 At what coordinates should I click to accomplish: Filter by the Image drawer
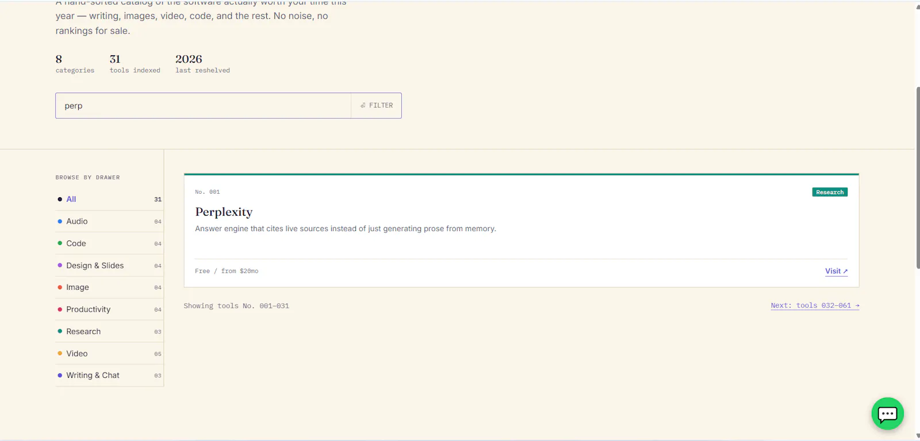pos(109,287)
